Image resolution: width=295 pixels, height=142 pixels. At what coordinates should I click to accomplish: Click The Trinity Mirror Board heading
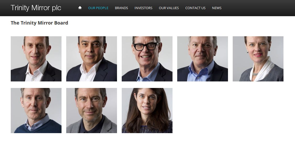tap(39, 23)
